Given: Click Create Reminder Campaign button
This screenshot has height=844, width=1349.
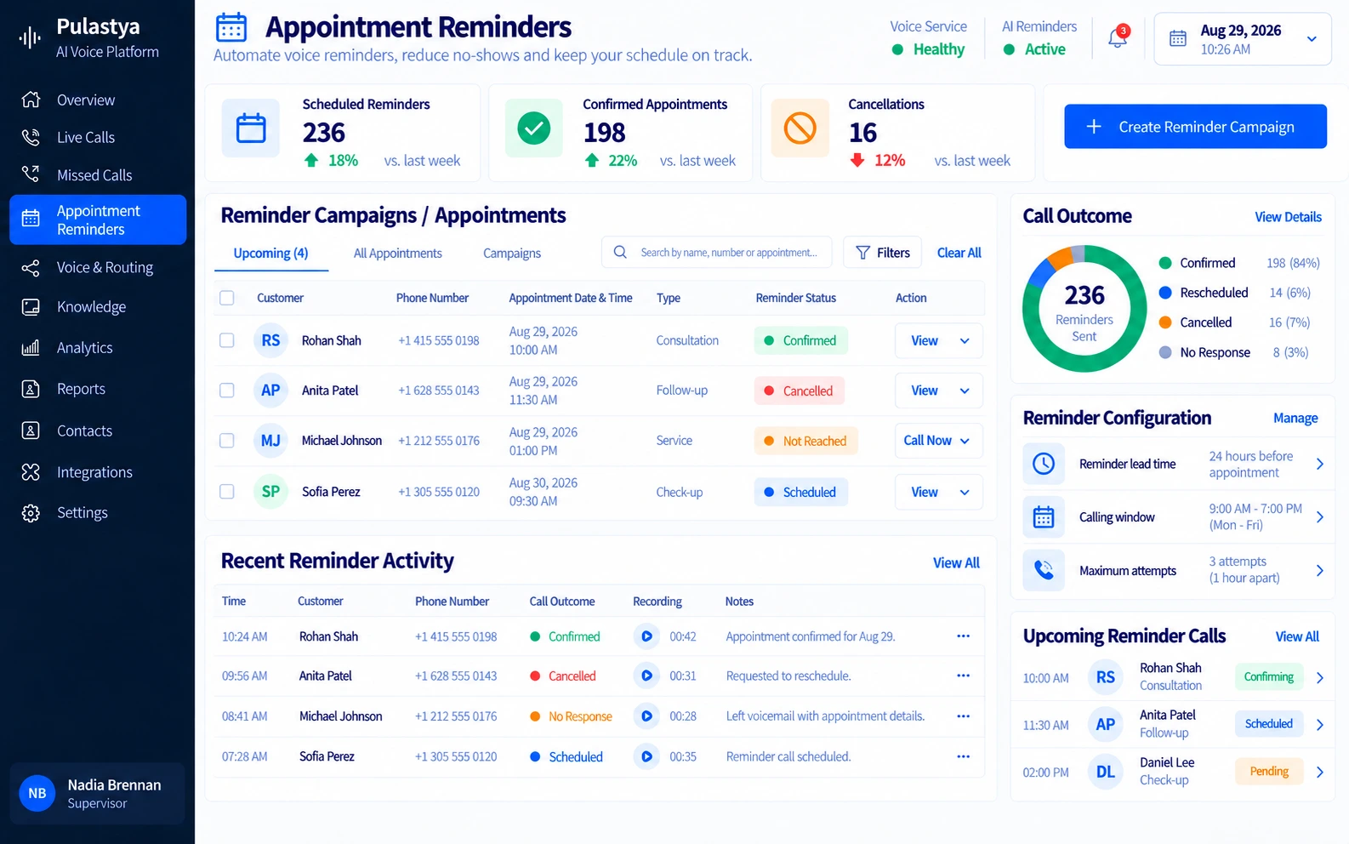Looking at the screenshot, I should click(1195, 127).
